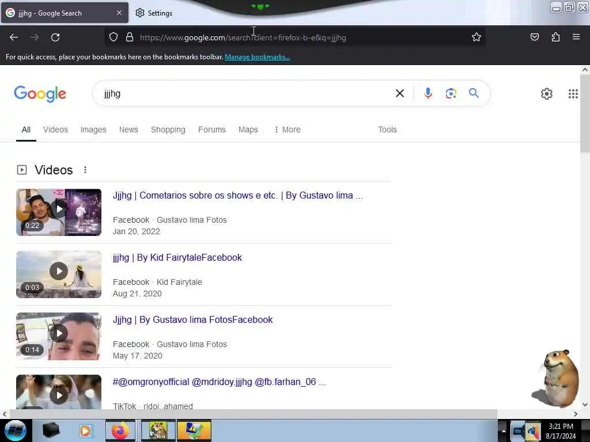The image size is (590, 442).
Task: Switch to News search tab
Action: 128,129
